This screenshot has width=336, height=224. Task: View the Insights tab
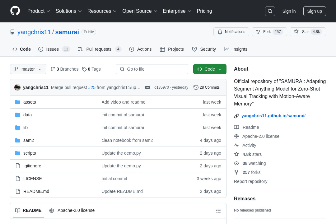236,49
